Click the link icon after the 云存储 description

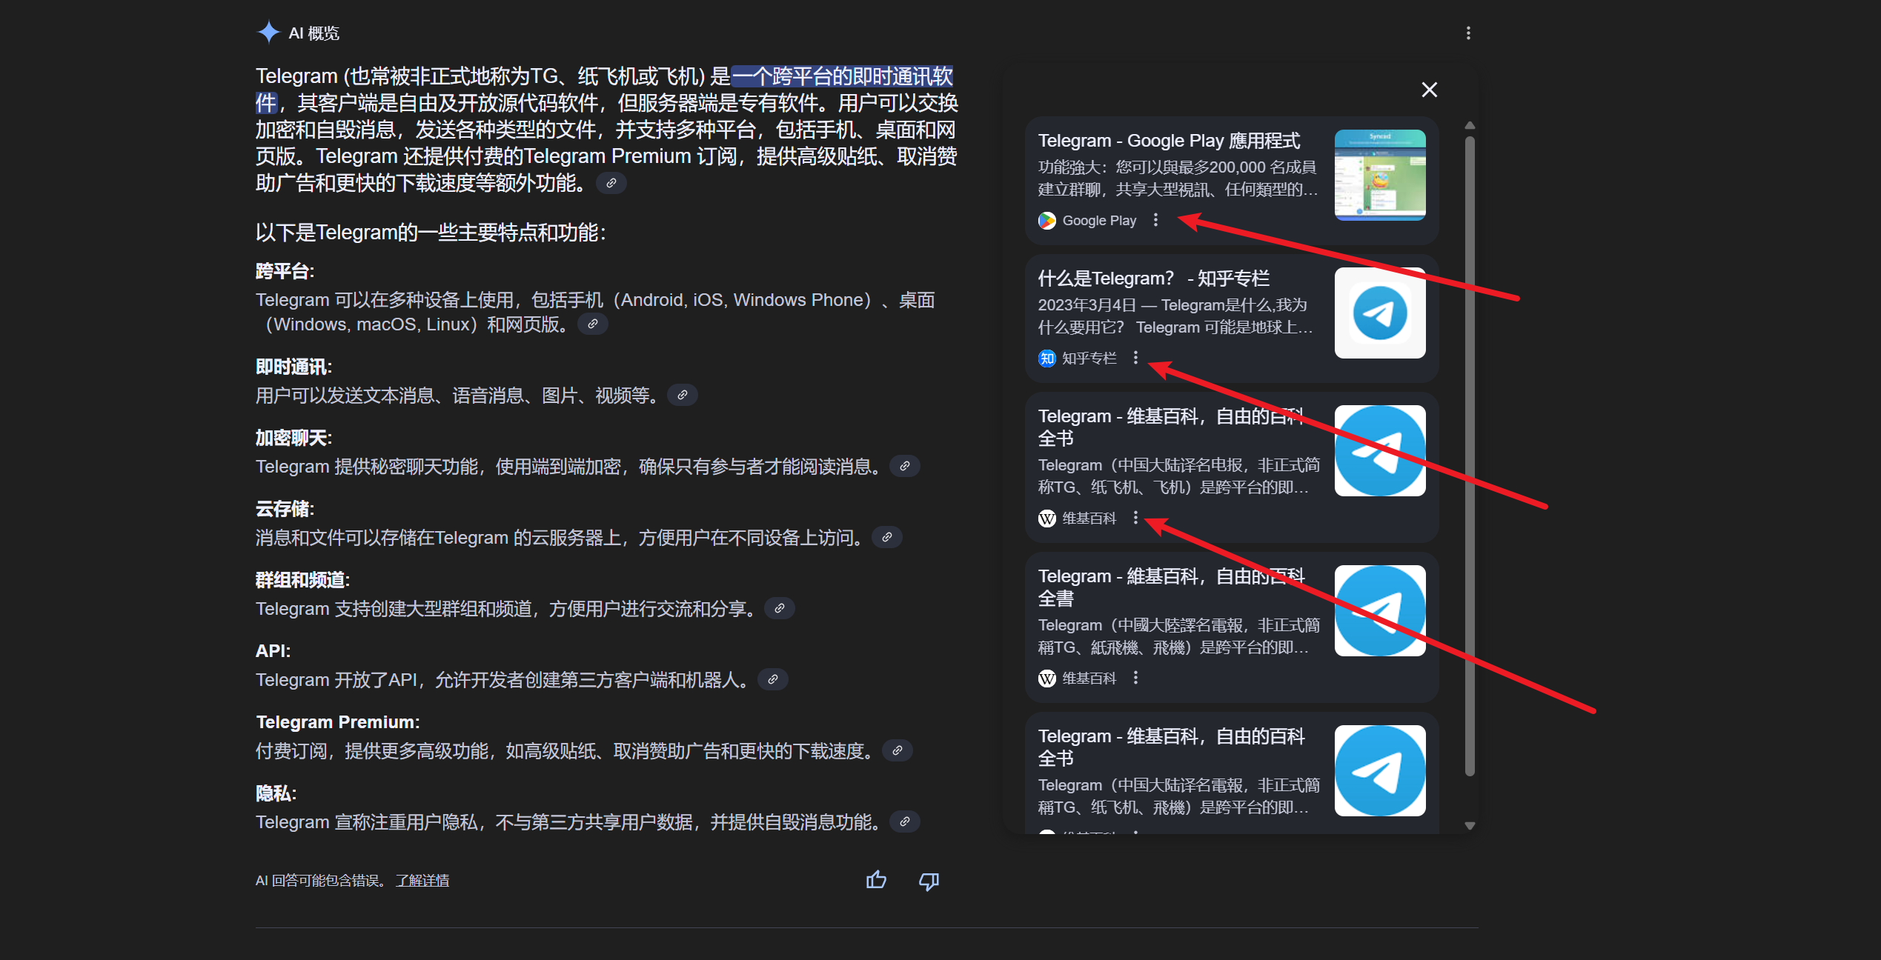[887, 537]
